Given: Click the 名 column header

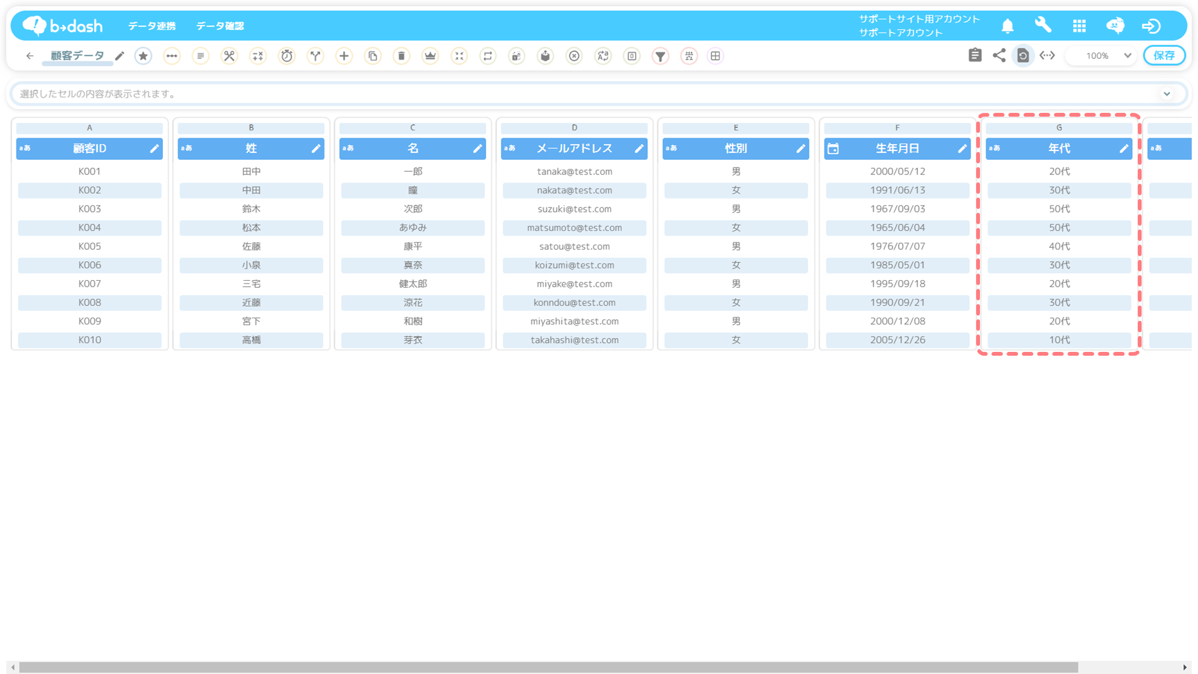Looking at the screenshot, I should (x=413, y=148).
